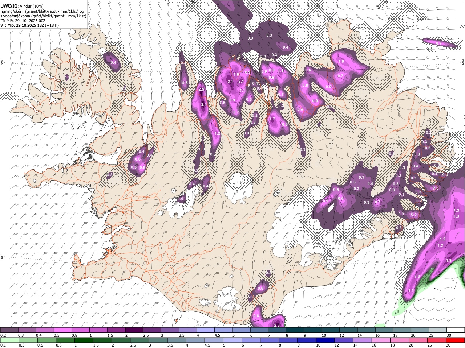Viewport: 465px width, 348px height.
Task: Select the rain-scale blue swatch labeled 8
Action: coord(288,340)
